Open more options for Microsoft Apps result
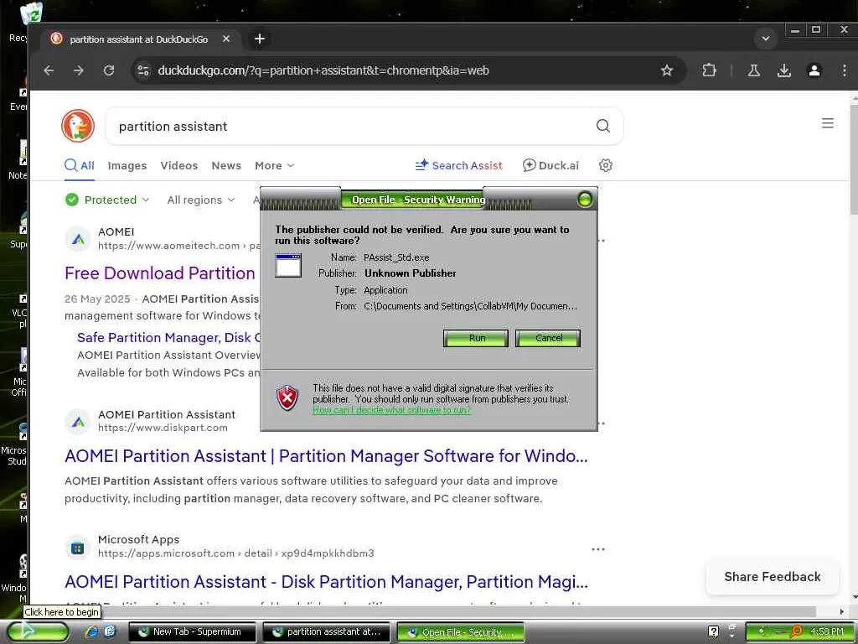Screen dimensions: 858x644 click(598, 548)
